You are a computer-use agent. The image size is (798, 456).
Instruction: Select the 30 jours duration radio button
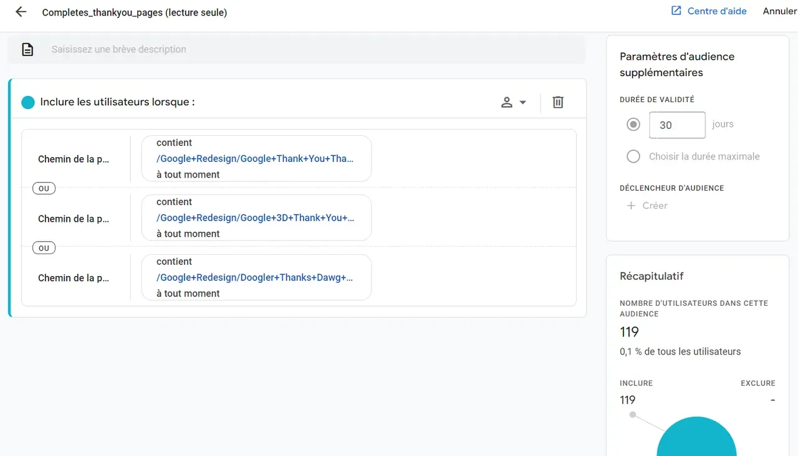tap(633, 125)
